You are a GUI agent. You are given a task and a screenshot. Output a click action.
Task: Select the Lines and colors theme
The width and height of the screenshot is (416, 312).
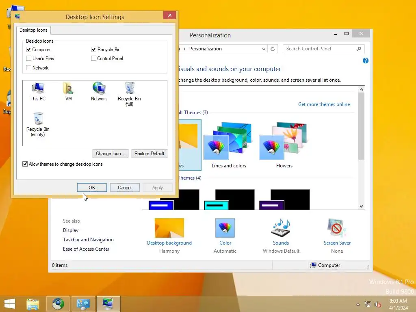(x=229, y=145)
